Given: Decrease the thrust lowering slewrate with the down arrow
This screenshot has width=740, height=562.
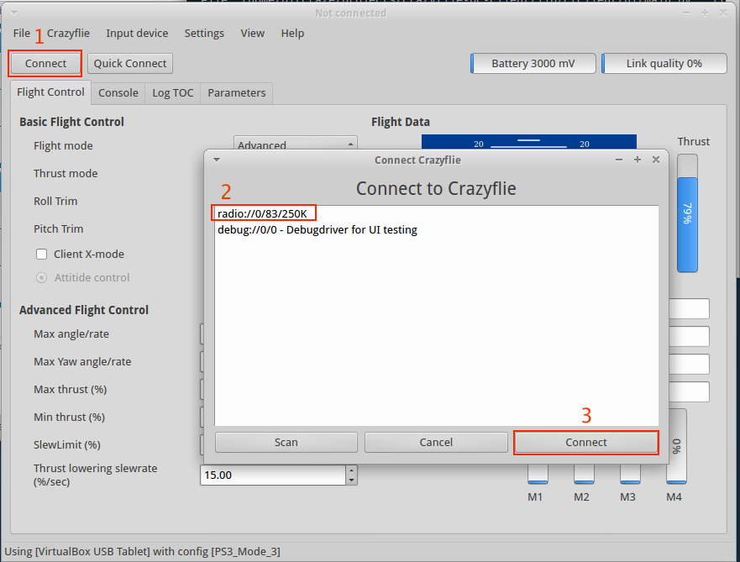Looking at the screenshot, I should point(351,480).
